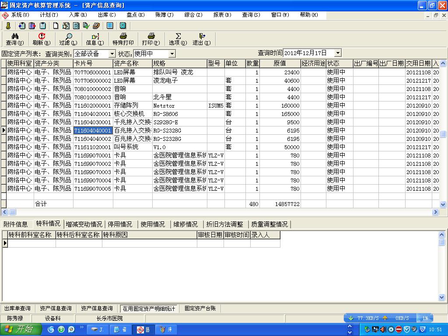
Task: Open the blue swirl quick launch icon
Action: pyautogui.click(x=51, y=329)
